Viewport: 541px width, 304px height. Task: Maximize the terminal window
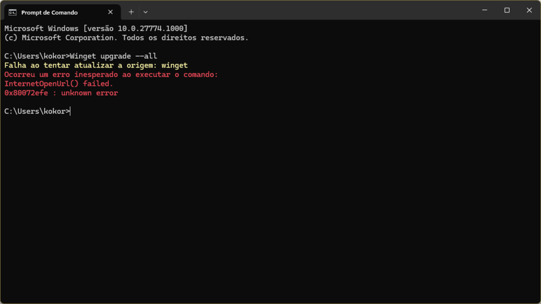[507, 10]
